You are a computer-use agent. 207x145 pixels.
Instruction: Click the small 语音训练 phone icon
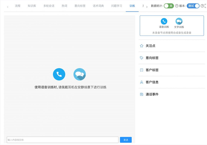(164, 21)
